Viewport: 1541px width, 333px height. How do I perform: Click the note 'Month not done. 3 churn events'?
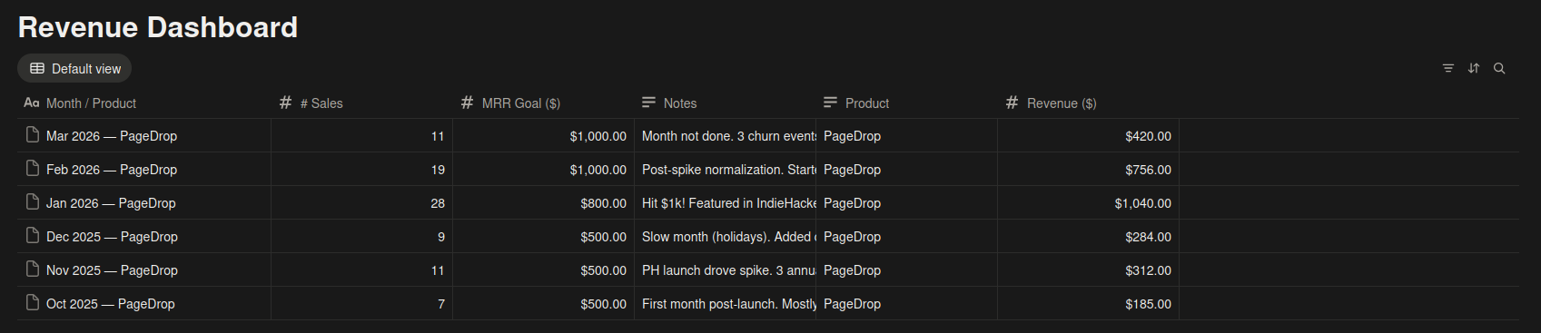pyautogui.click(x=725, y=136)
